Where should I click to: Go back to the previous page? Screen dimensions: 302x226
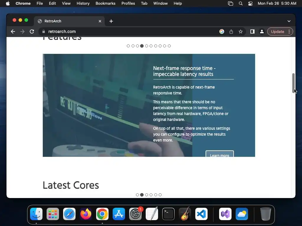click(x=13, y=31)
